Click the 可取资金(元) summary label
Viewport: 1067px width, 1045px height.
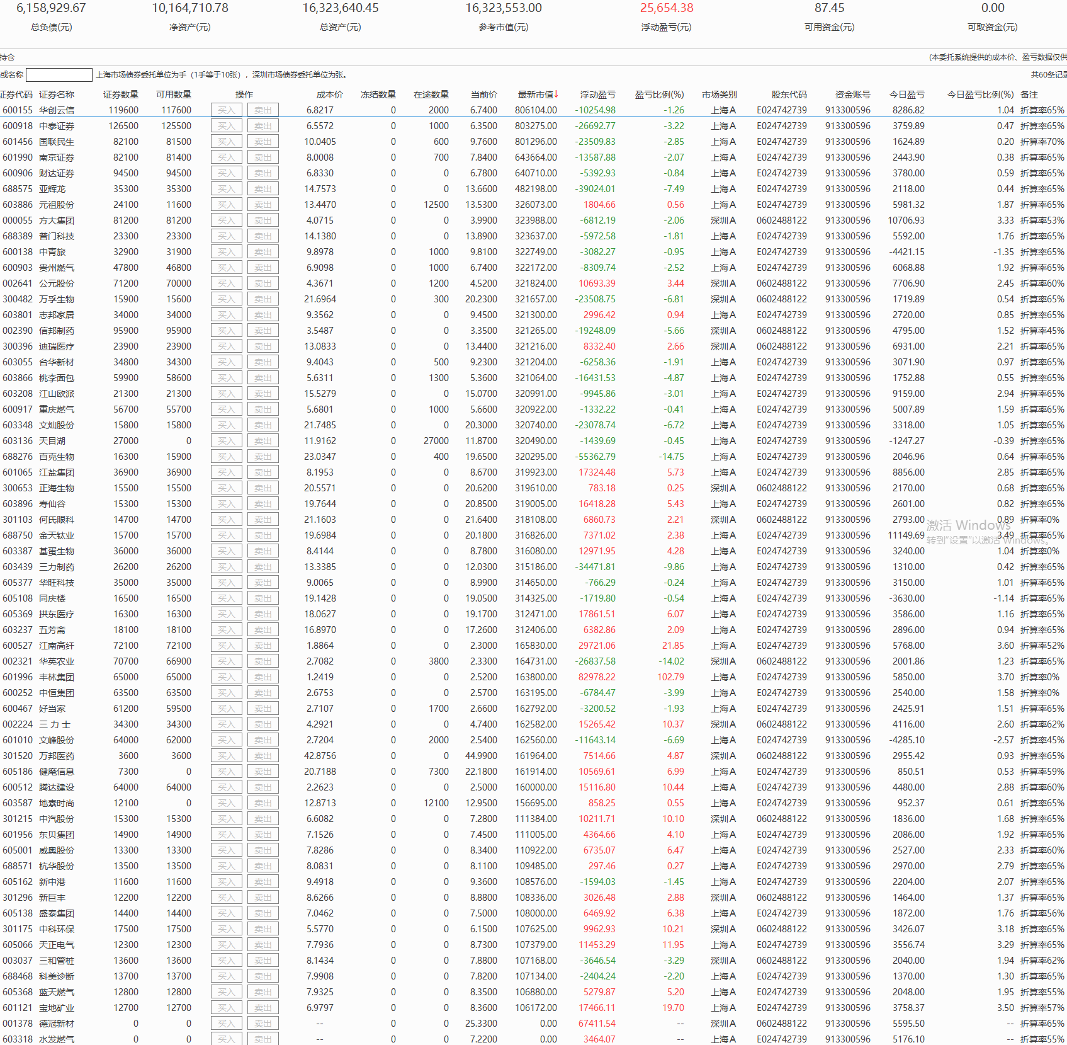pyautogui.click(x=993, y=27)
